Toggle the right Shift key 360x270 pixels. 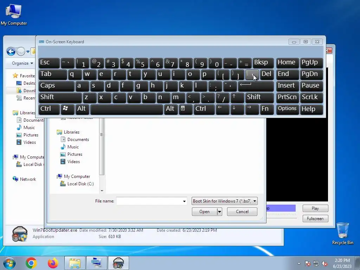point(259,98)
